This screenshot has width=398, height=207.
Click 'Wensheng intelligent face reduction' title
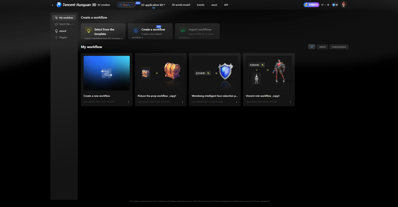pos(214,96)
